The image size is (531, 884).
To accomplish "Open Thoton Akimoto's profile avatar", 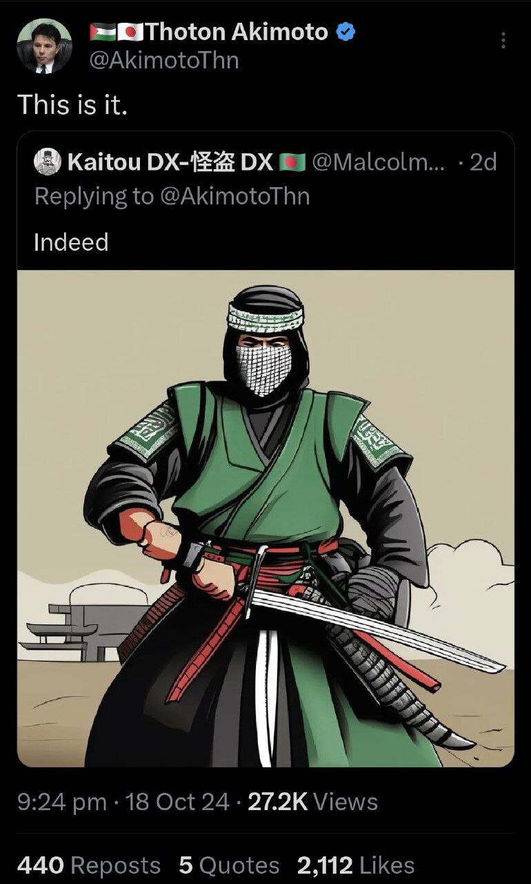I will point(44,46).
